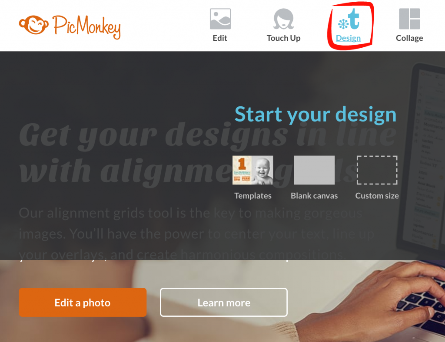
Task: Click the Learn more button
Action: coord(224,303)
